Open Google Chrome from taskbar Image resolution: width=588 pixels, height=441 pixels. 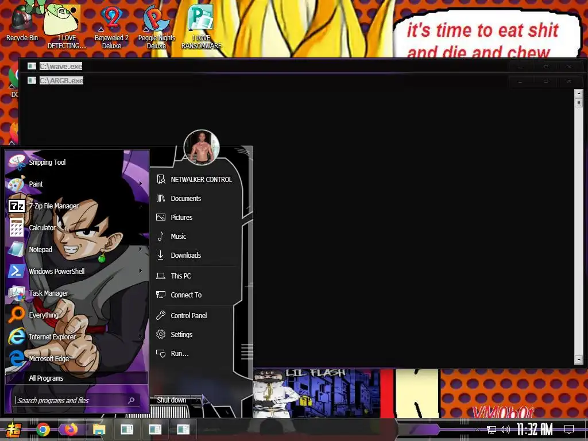coord(43,430)
